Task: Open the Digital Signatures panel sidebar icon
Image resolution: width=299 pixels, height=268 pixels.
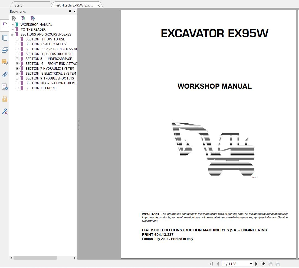Action: point(5,87)
